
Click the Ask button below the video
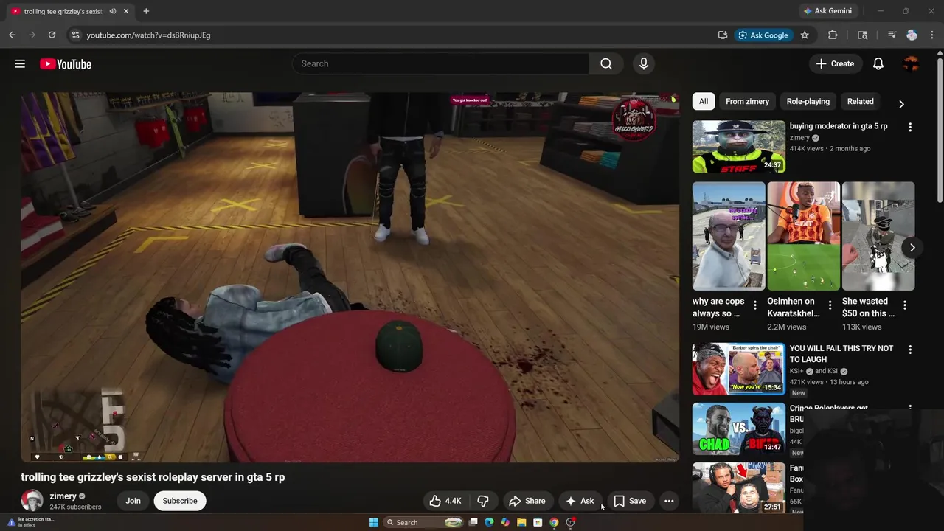point(580,501)
